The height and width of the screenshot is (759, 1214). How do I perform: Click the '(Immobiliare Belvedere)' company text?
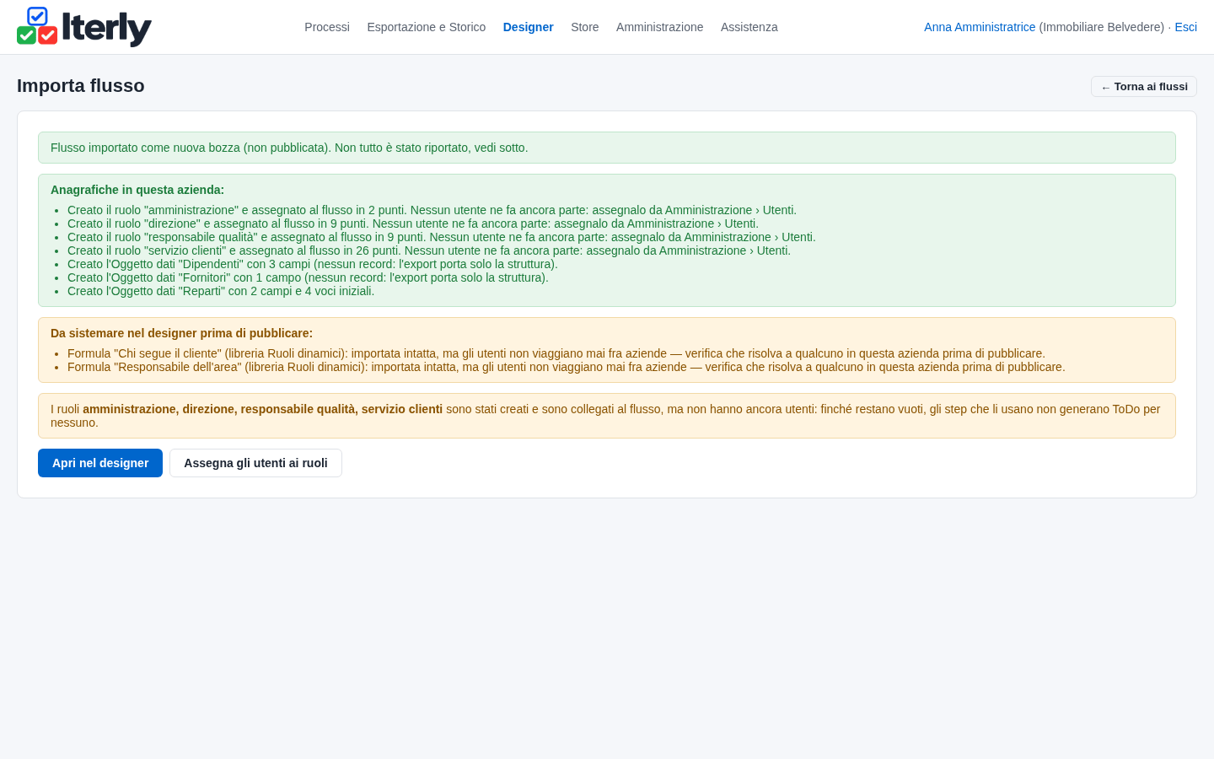pos(1101,27)
